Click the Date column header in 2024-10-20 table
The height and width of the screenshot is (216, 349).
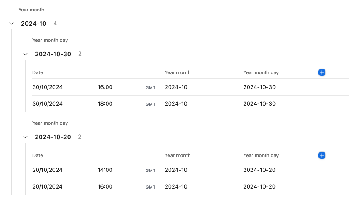pos(38,155)
